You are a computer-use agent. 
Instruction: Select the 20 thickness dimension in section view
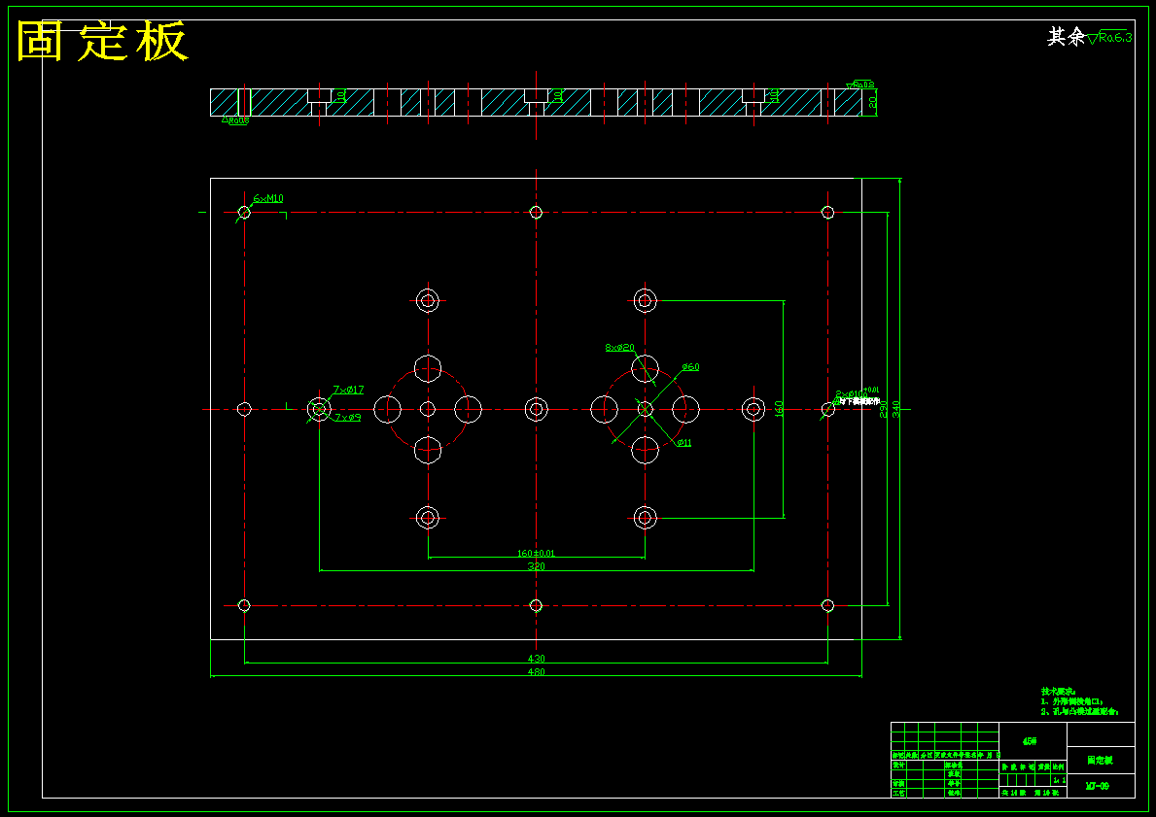coord(873,103)
